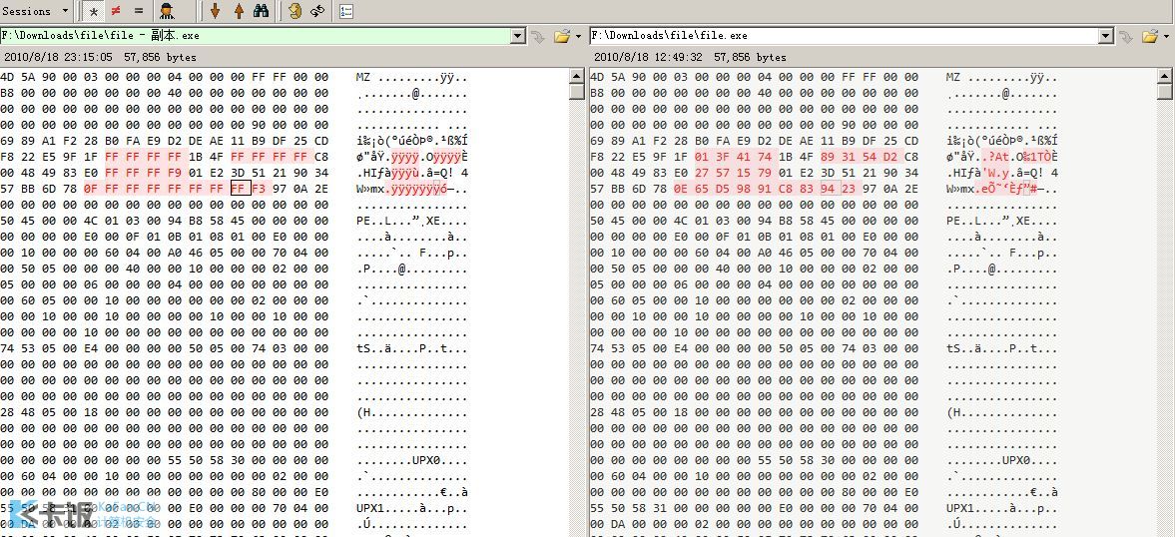Jump to next difference with down arrow

pyautogui.click(x=215, y=11)
